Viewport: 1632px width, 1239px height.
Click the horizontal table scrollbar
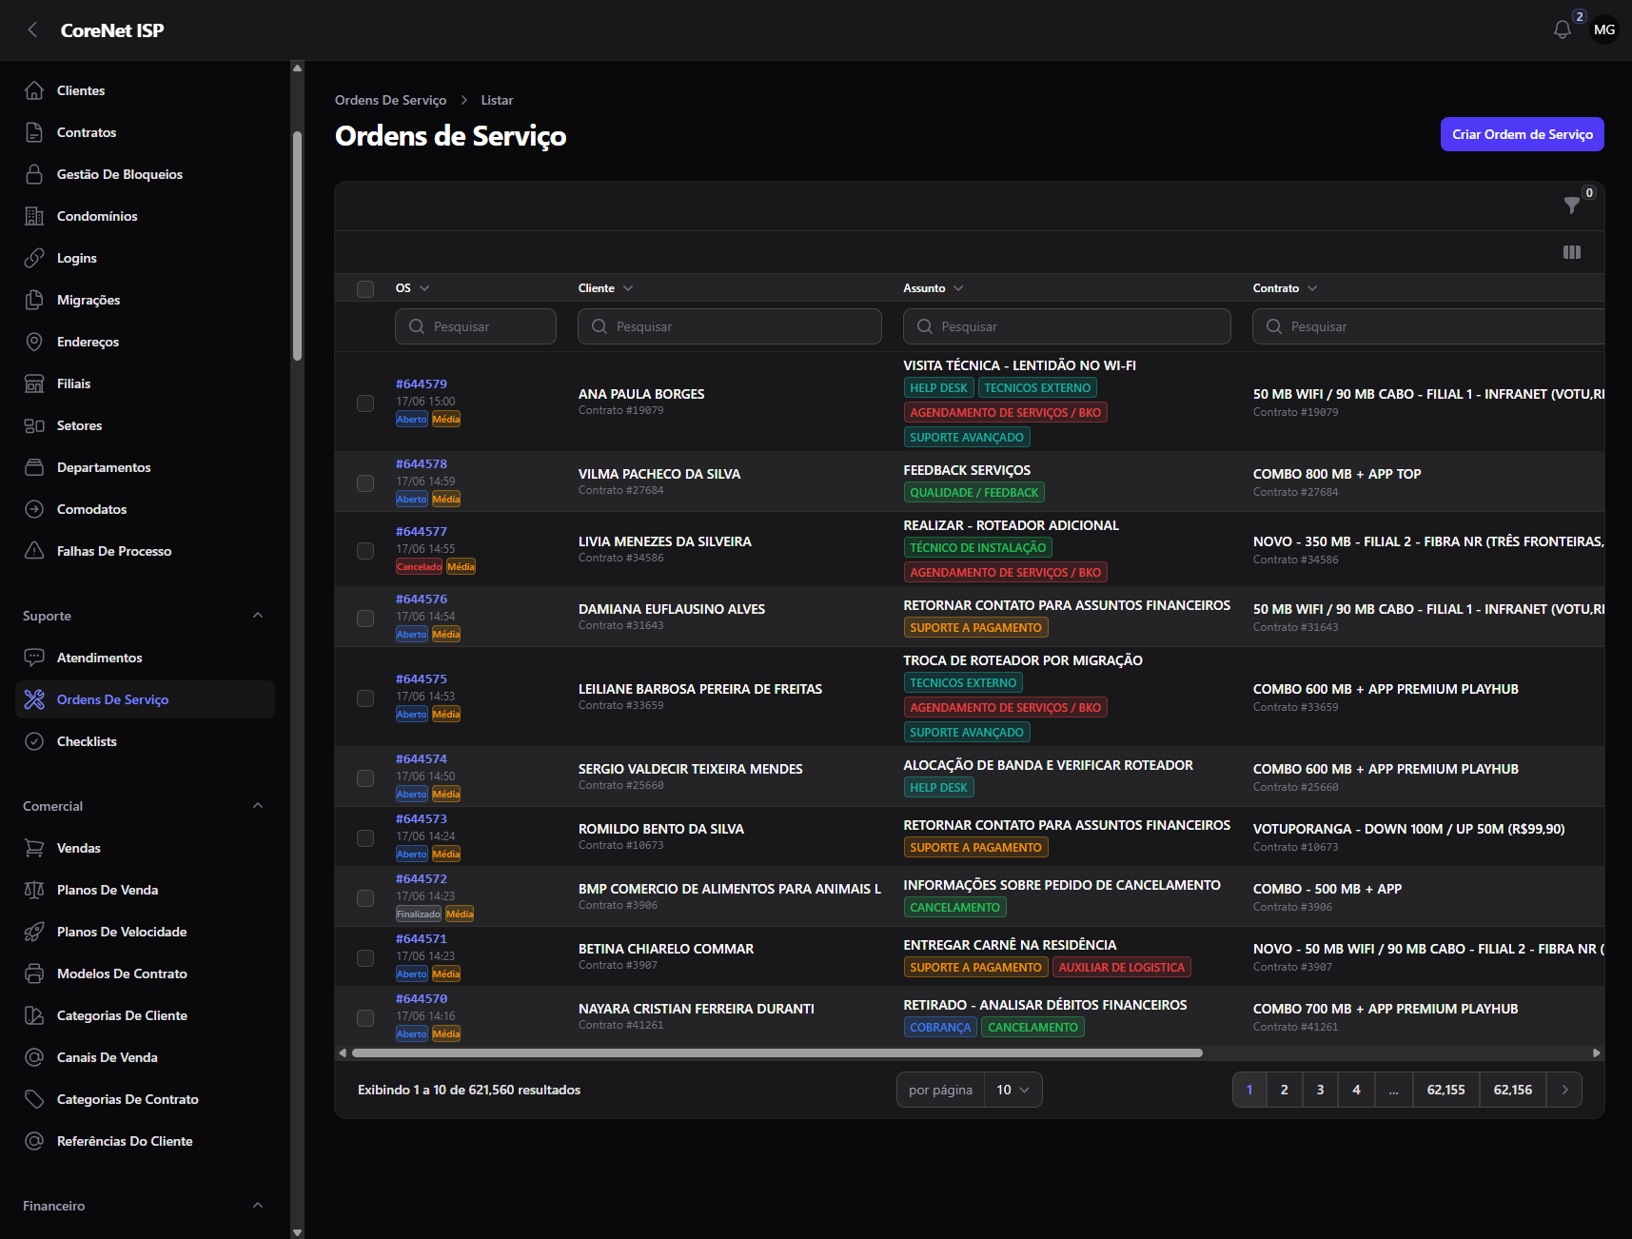point(777,1053)
